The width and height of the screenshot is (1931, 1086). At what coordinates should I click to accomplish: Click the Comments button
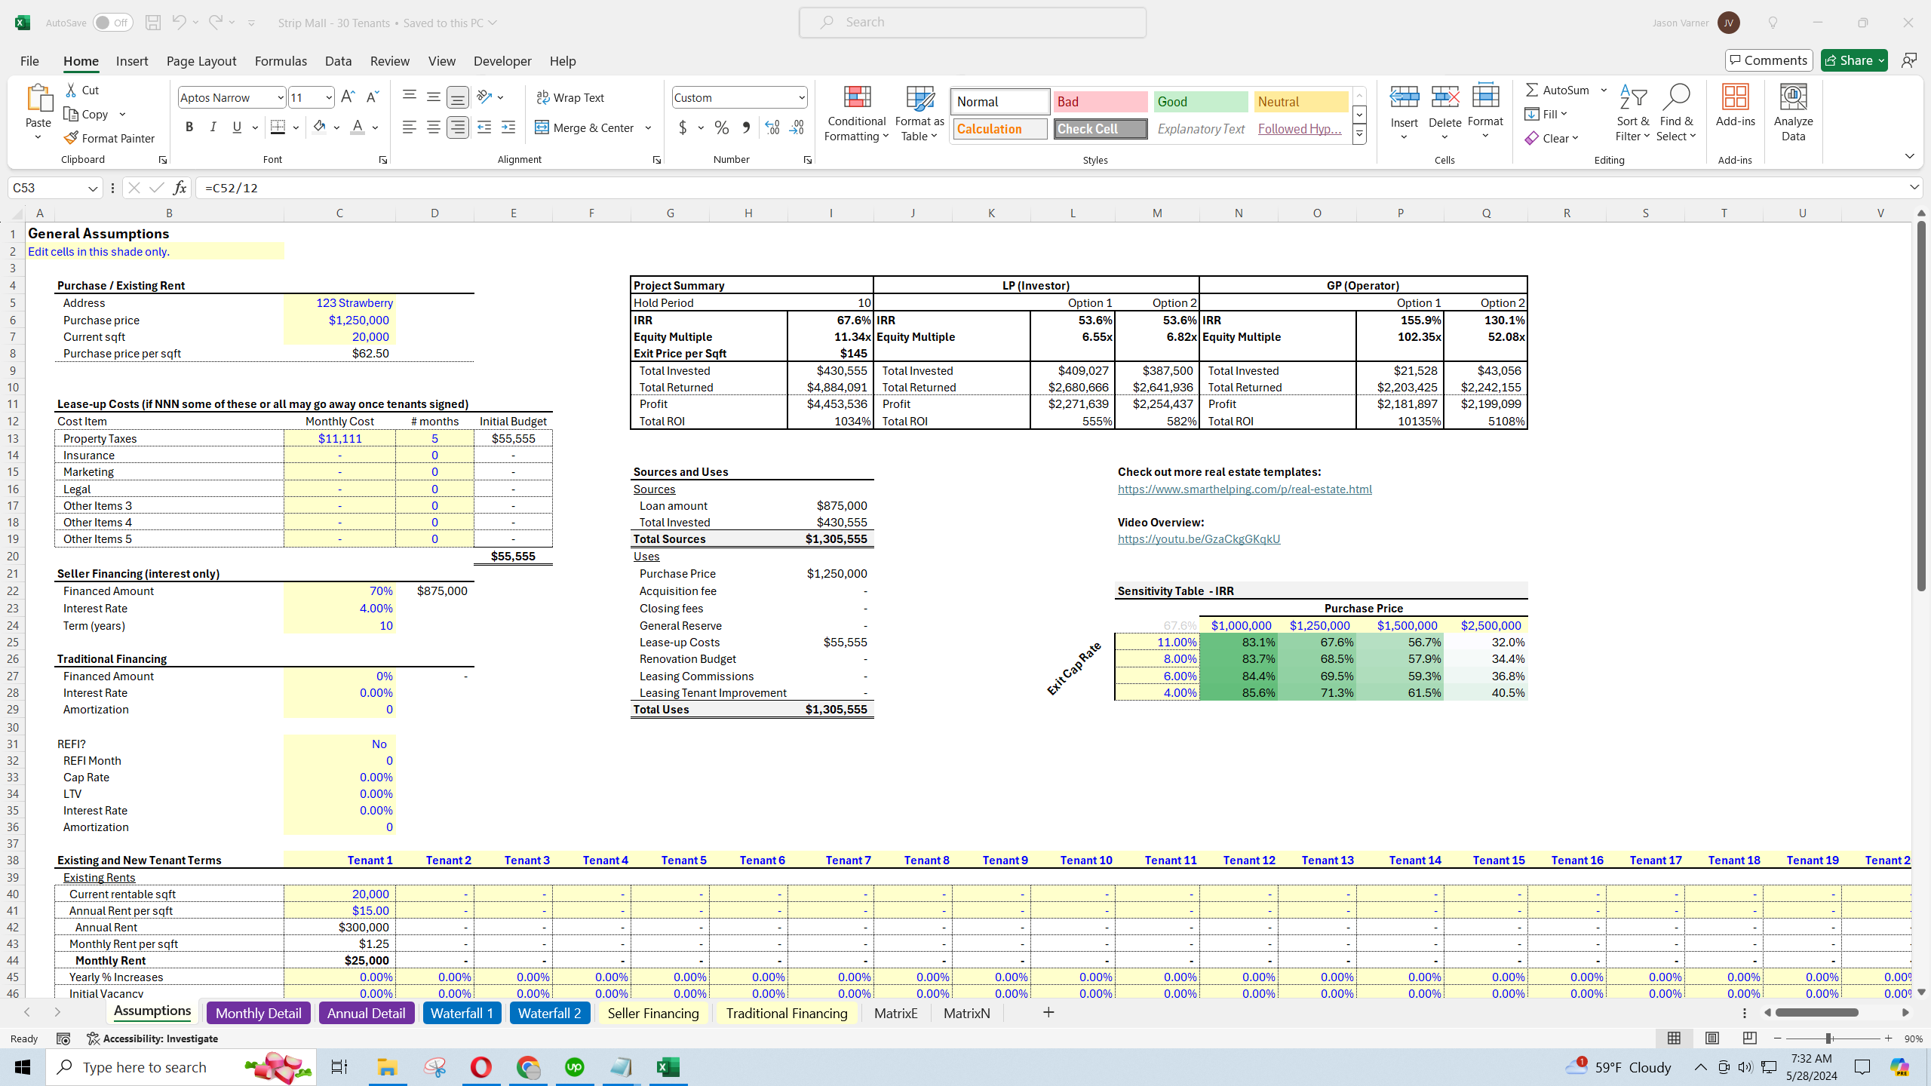coord(1769,60)
